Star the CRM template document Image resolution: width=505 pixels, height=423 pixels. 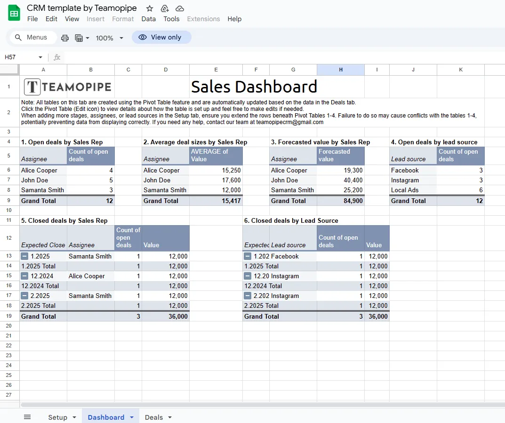(150, 8)
